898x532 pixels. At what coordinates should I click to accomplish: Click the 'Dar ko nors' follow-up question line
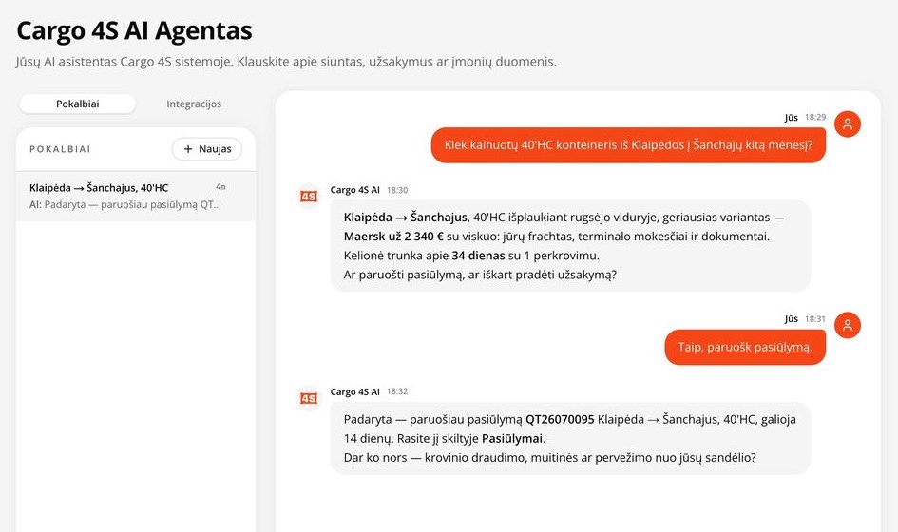click(550, 458)
